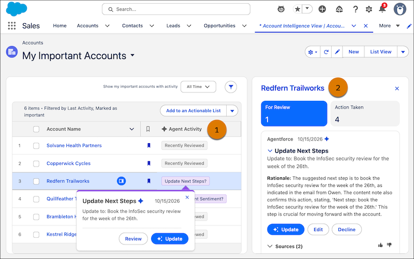Screen dimensions: 414x259
Task: Select the For Review tab card
Action: coord(294,113)
